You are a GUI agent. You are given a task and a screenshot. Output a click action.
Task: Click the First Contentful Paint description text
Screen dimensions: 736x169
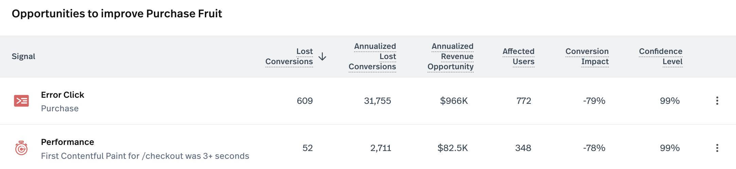pos(145,156)
